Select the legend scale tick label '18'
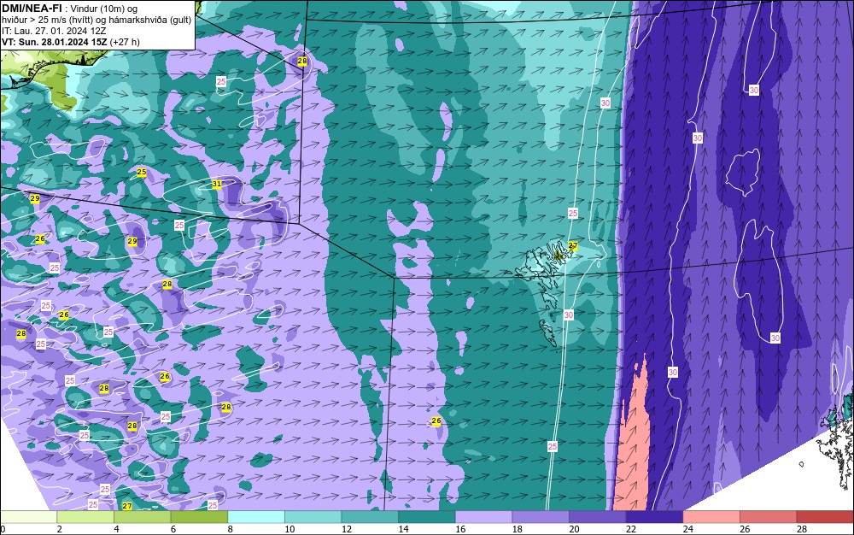Image resolution: width=854 pixels, height=535 pixels. (x=517, y=529)
